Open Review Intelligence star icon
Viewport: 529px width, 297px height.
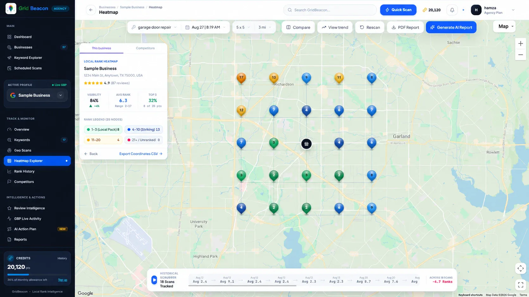coord(9,208)
